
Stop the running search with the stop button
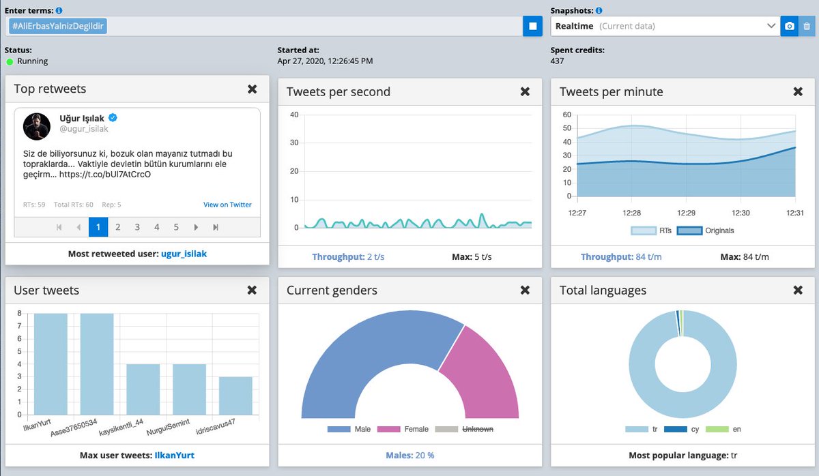[533, 26]
